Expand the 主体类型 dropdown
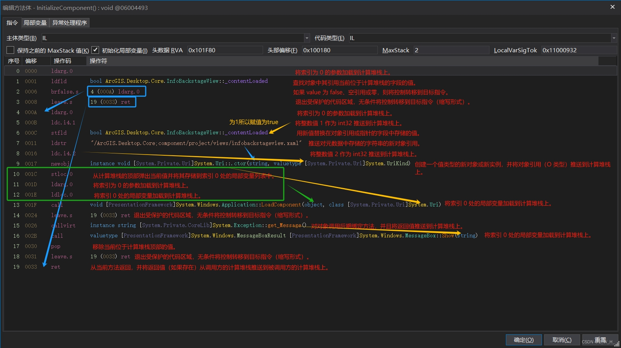Screen dimensions: 621x348 307,38
